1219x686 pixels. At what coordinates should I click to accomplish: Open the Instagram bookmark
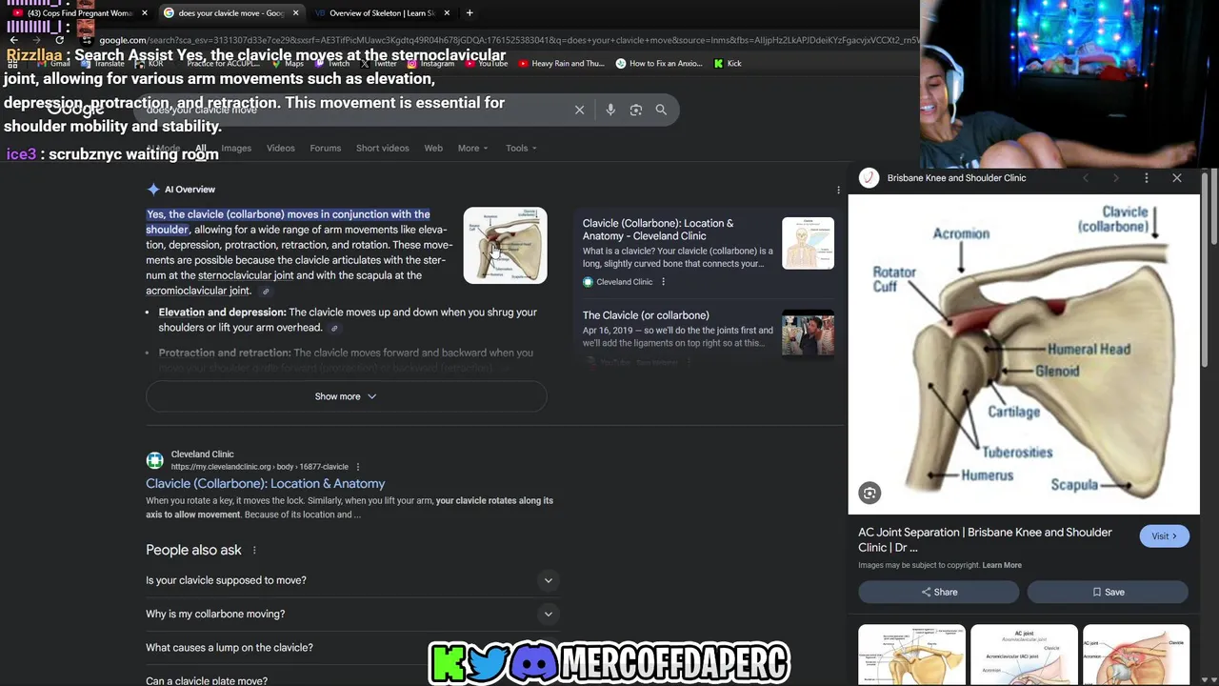[430, 63]
